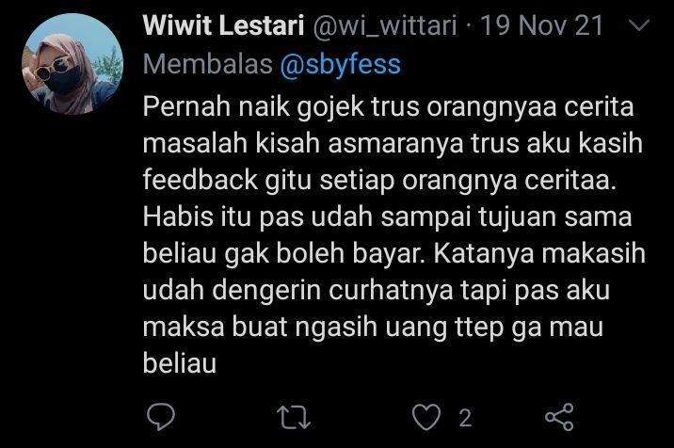The height and width of the screenshot is (448, 674).
Task: Reply to Wiwit Lestari's tweet
Action: (x=161, y=417)
